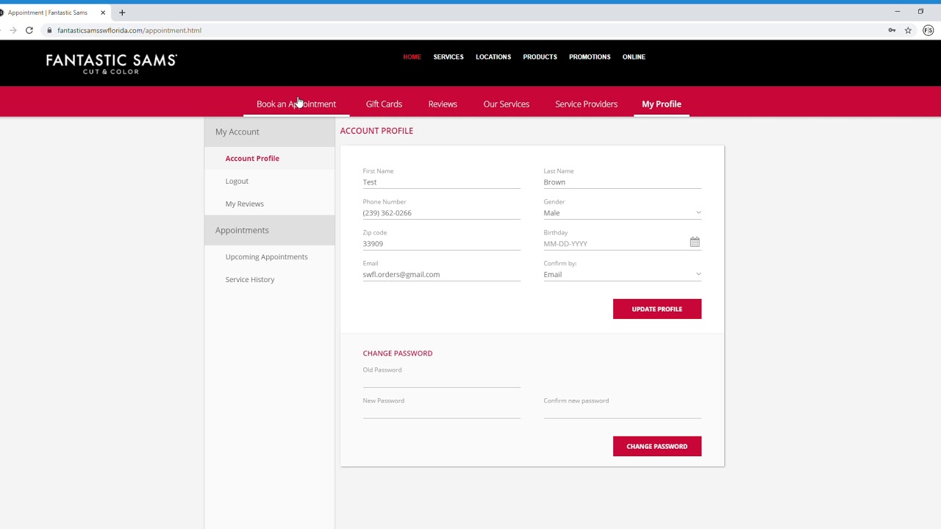Open a new browser tab

(122, 12)
